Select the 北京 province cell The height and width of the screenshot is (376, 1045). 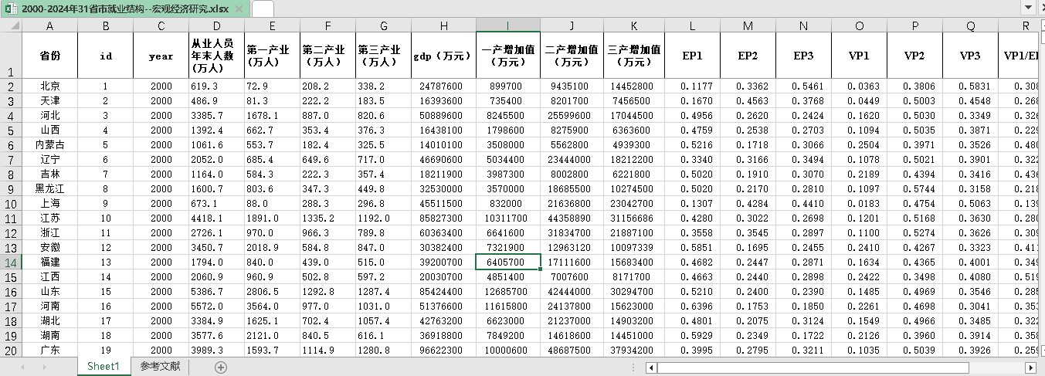point(49,86)
